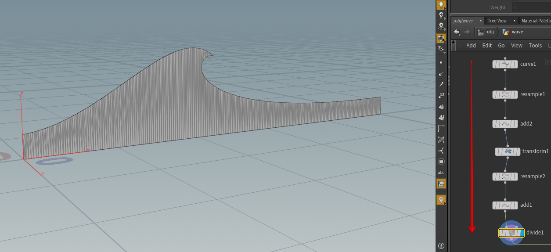Select the normal lighting bulb icon
This screenshot has width=551, height=252.
click(441, 5)
